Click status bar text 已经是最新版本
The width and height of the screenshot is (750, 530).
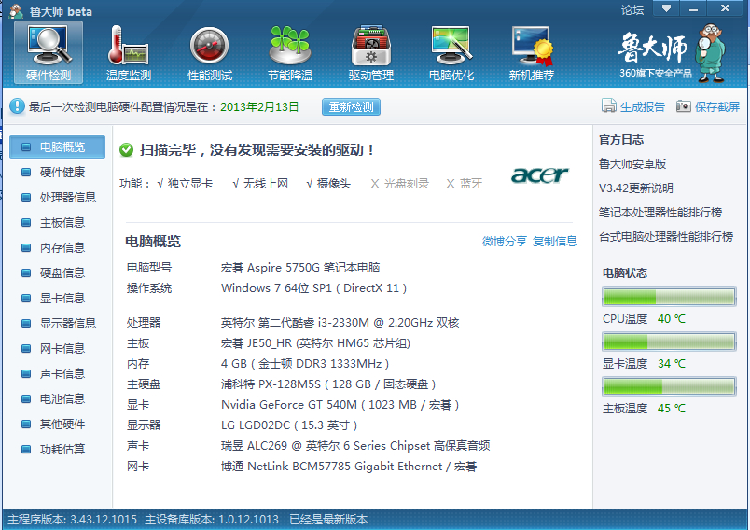pyautogui.click(x=328, y=520)
